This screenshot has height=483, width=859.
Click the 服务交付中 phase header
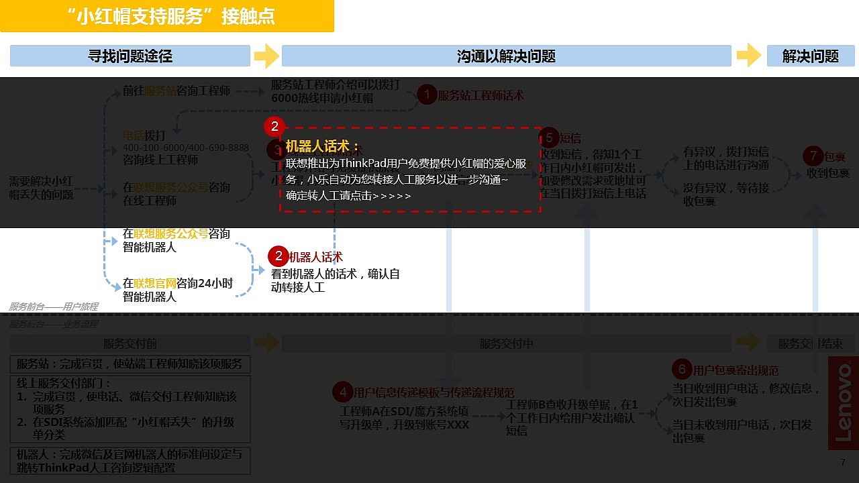click(506, 343)
